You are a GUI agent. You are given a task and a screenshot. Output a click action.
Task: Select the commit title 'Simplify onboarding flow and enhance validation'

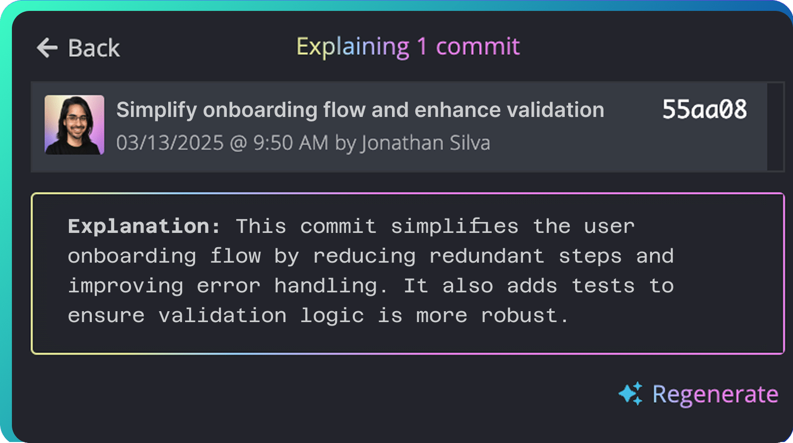[x=360, y=110]
